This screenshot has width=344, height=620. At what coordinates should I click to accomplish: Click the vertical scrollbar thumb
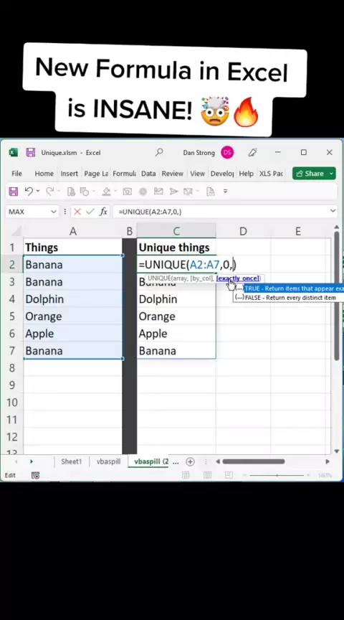point(337,296)
